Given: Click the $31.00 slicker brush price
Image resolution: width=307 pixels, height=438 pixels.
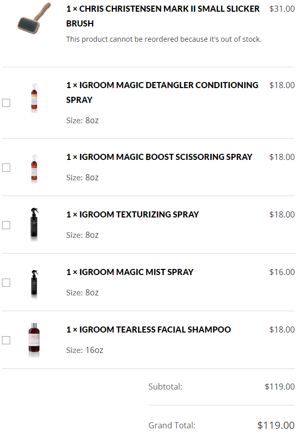Looking at the screenshot, I should [282, 9].
